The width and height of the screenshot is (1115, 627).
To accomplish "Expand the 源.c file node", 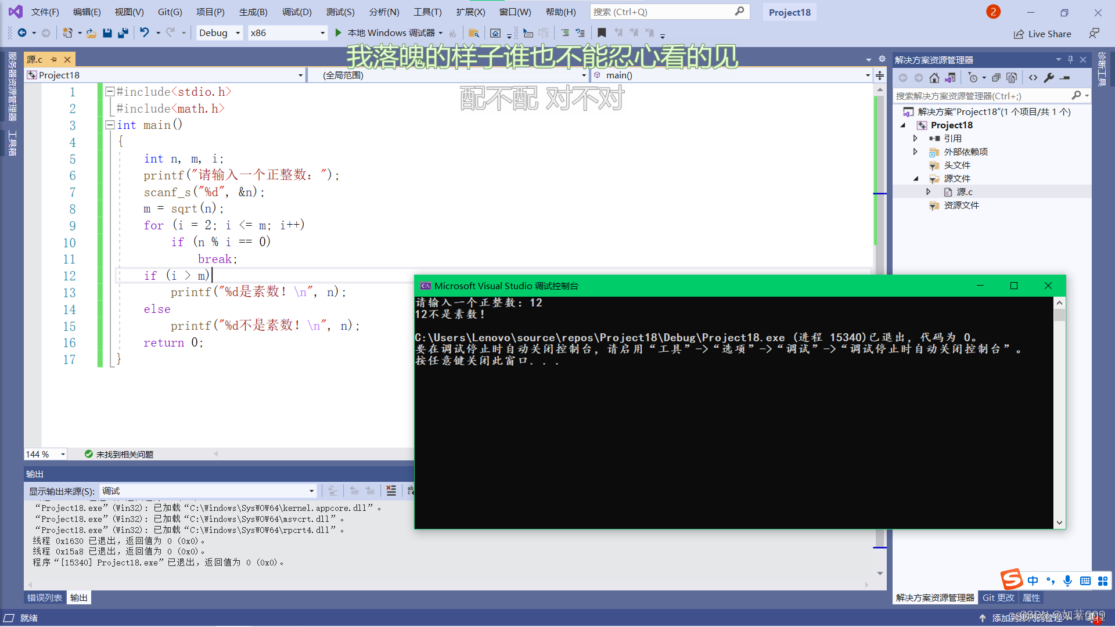I will pyautogui.click(x=928, y=192).
